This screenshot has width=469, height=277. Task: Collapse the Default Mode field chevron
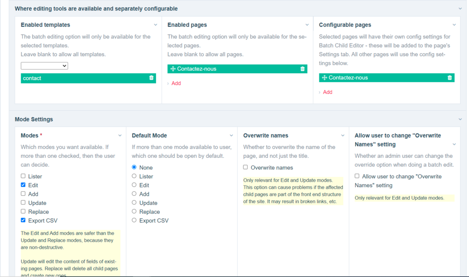(231, 136)
